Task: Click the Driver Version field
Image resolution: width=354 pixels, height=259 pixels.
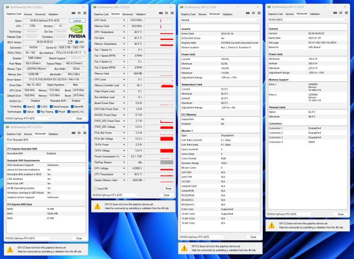Action: [x=54, y=80]
